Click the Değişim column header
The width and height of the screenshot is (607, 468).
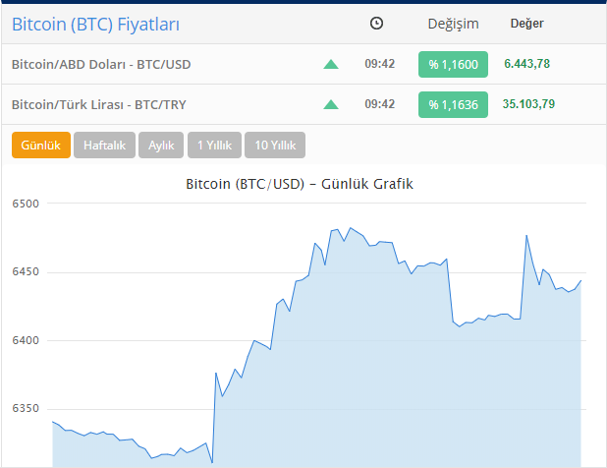click(x=453, y=24)
